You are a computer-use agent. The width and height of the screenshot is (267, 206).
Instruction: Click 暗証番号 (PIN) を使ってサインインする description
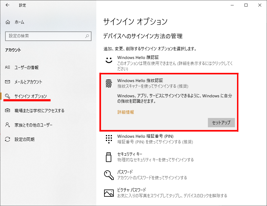coord(155,142)
